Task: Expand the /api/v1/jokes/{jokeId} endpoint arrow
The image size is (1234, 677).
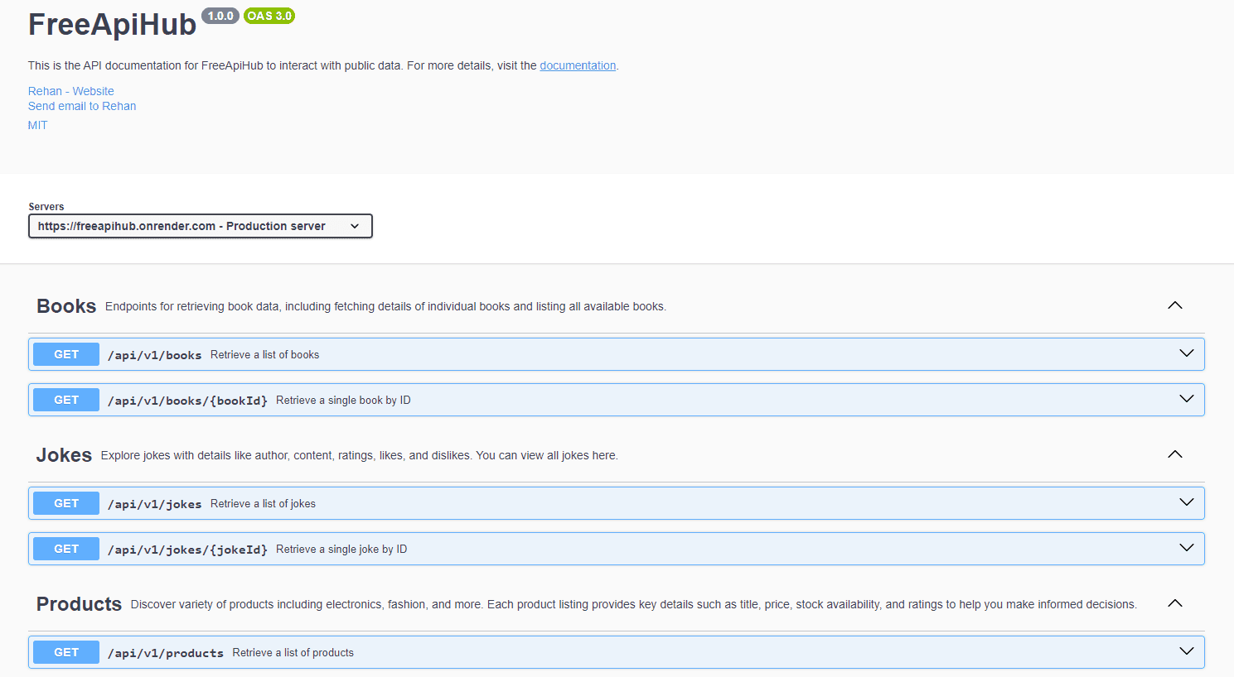Action: pos(1187,548)
